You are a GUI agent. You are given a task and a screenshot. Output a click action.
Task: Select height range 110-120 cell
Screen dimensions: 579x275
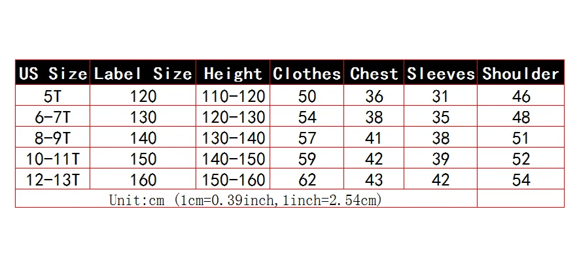pyautogui.click(x=233, y=96)
